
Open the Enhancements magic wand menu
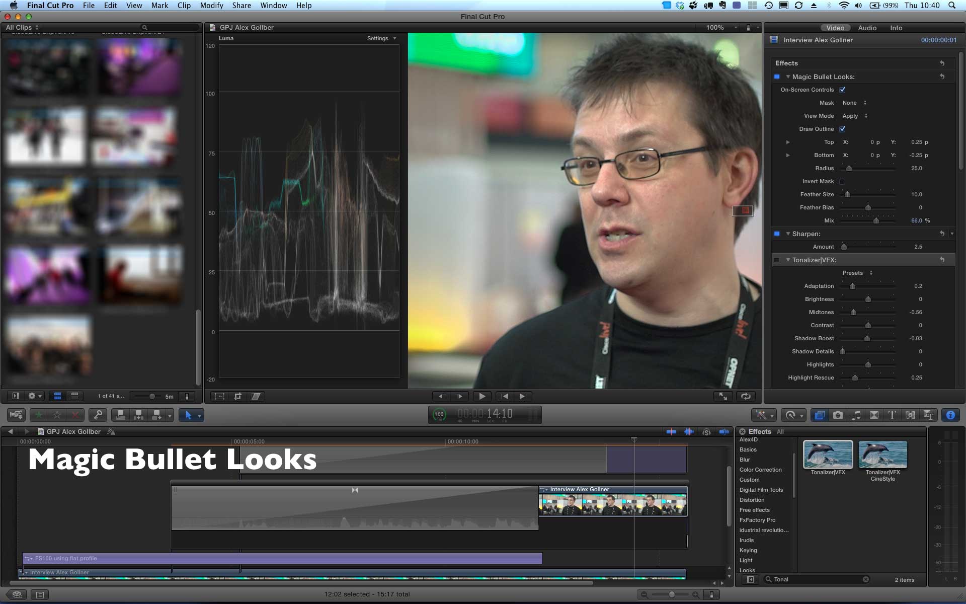[763, 415]
